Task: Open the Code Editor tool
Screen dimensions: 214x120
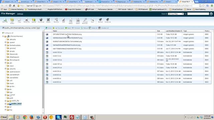Action: coord(71,21)
